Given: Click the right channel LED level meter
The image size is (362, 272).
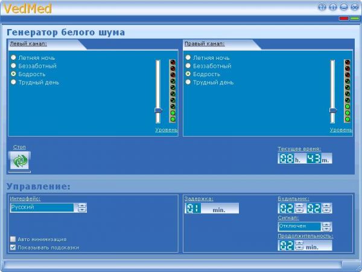Looking at the screenshot, I should (348, 91).
